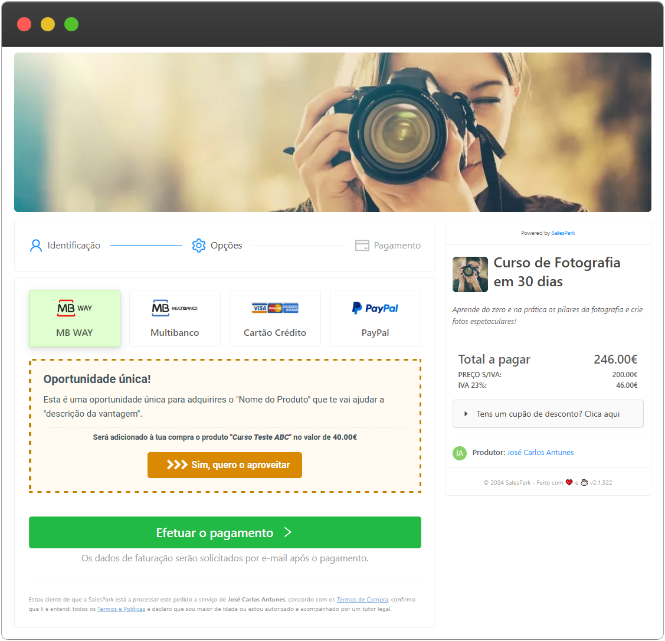Viewport: 665px width, 641px height.
Task: Open the Termos de Compra link
Action: coord(362,600)
